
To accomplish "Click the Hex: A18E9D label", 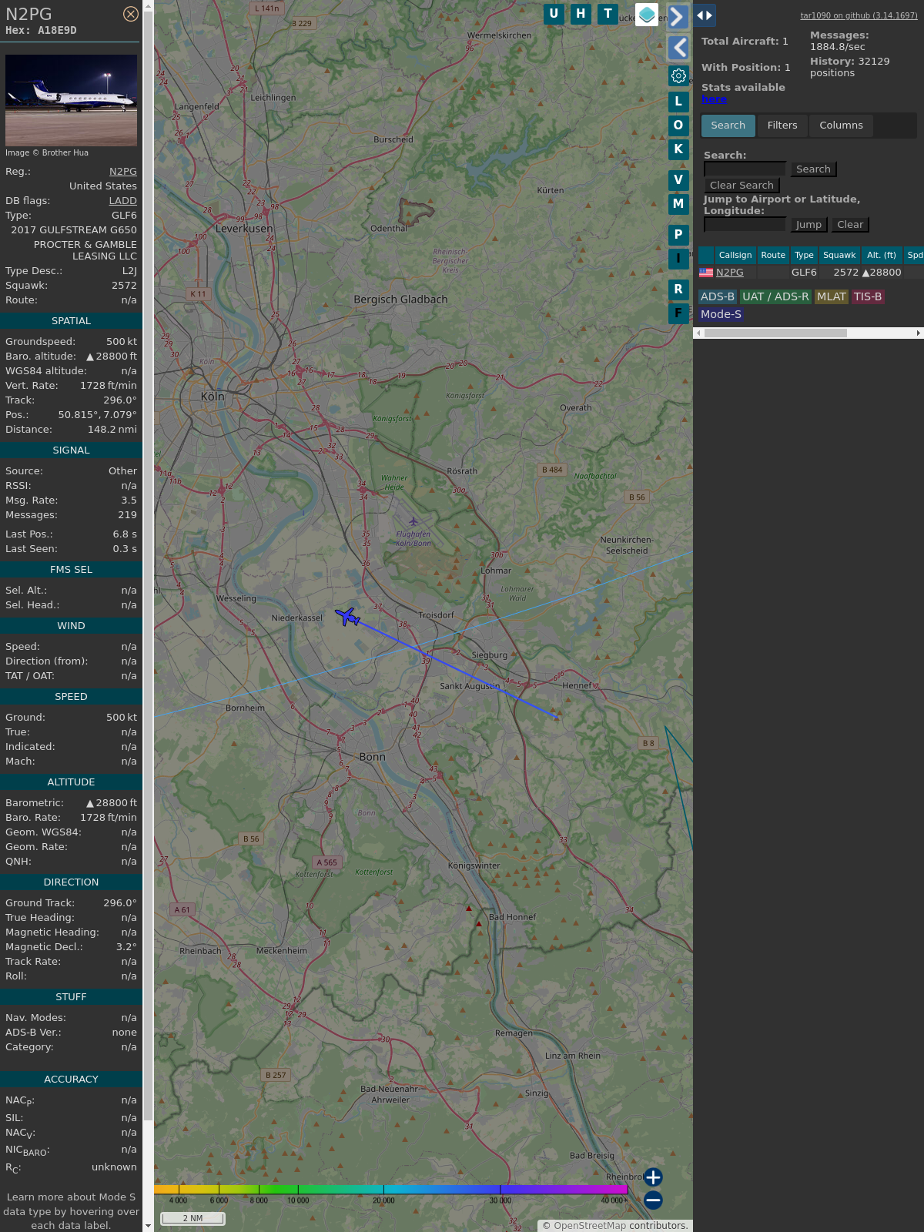I will [41, 31].
